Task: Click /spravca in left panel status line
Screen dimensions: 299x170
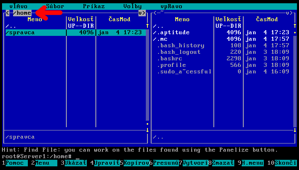Action: coord(20,137)
